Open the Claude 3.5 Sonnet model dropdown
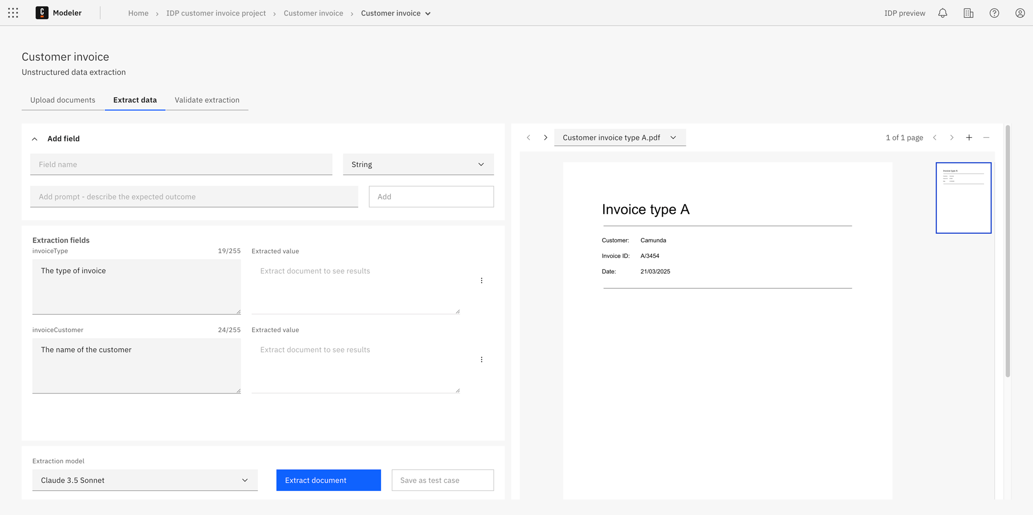Image resolution: width=1033 pixels, height=515 pixels. point(144,480)
